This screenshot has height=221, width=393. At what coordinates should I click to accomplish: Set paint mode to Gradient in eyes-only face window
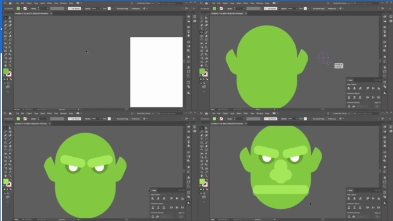(7, 190)
